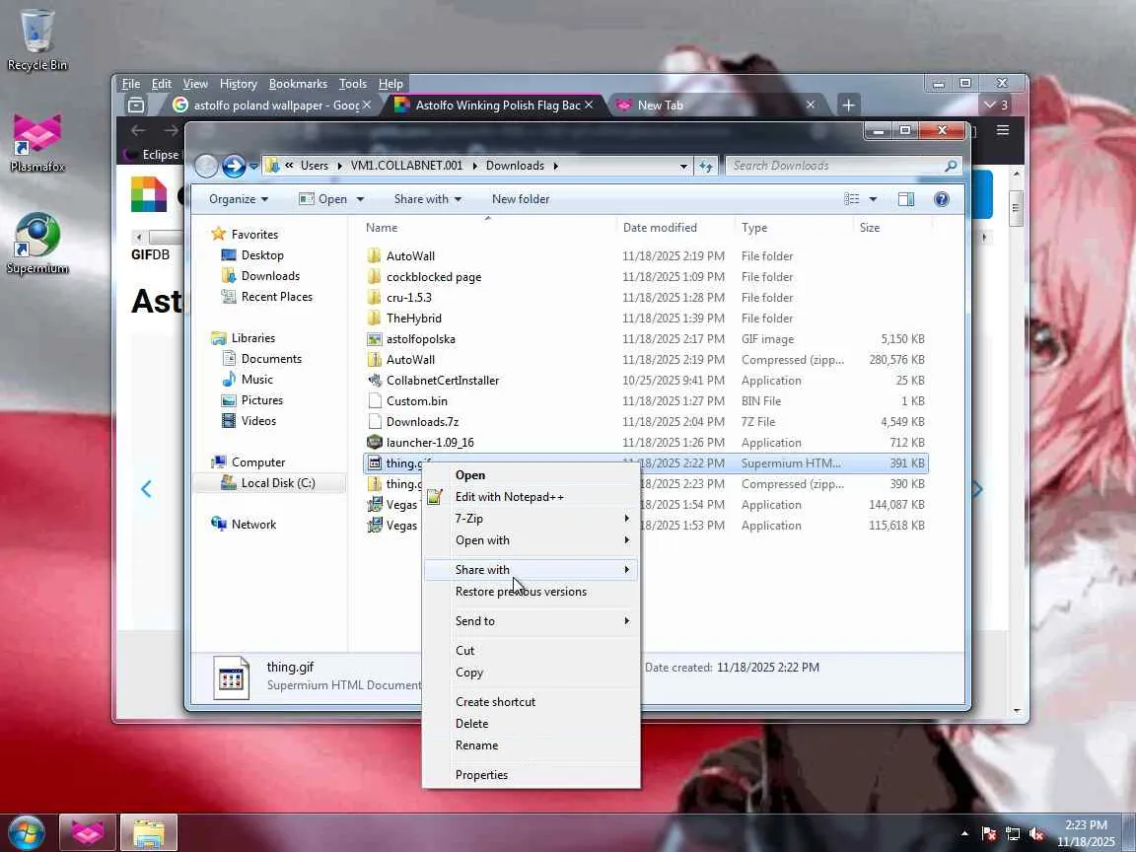Launch Supermium from the desktop shortcut

point(37,244)
